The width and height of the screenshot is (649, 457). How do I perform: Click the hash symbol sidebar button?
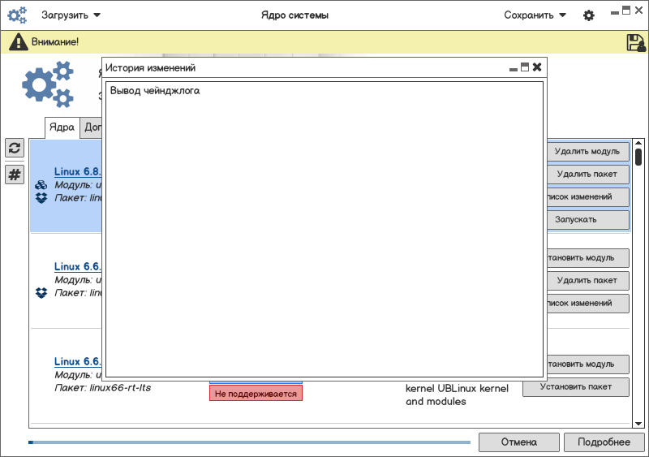pos(15,175)
